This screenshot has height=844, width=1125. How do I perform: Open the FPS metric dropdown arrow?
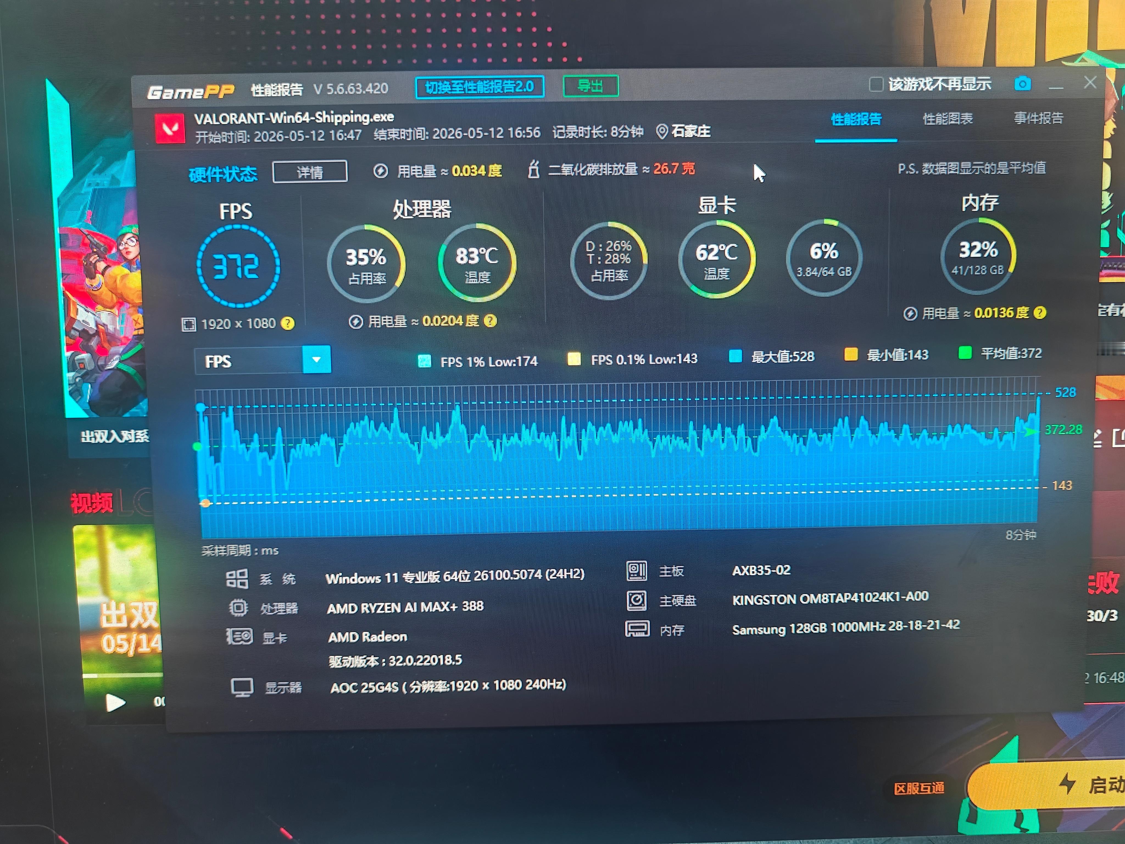(x=316, y=360)
